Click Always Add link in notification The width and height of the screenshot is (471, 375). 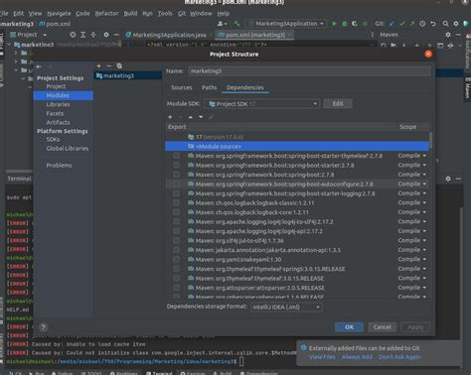point(357,357)
